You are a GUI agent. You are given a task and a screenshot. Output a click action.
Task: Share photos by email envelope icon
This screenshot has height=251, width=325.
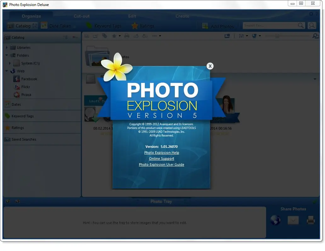point(293,220)
